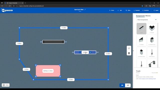The image size is (160, 90).
Task: Select the Track component thumbnail
Action: 141,28
